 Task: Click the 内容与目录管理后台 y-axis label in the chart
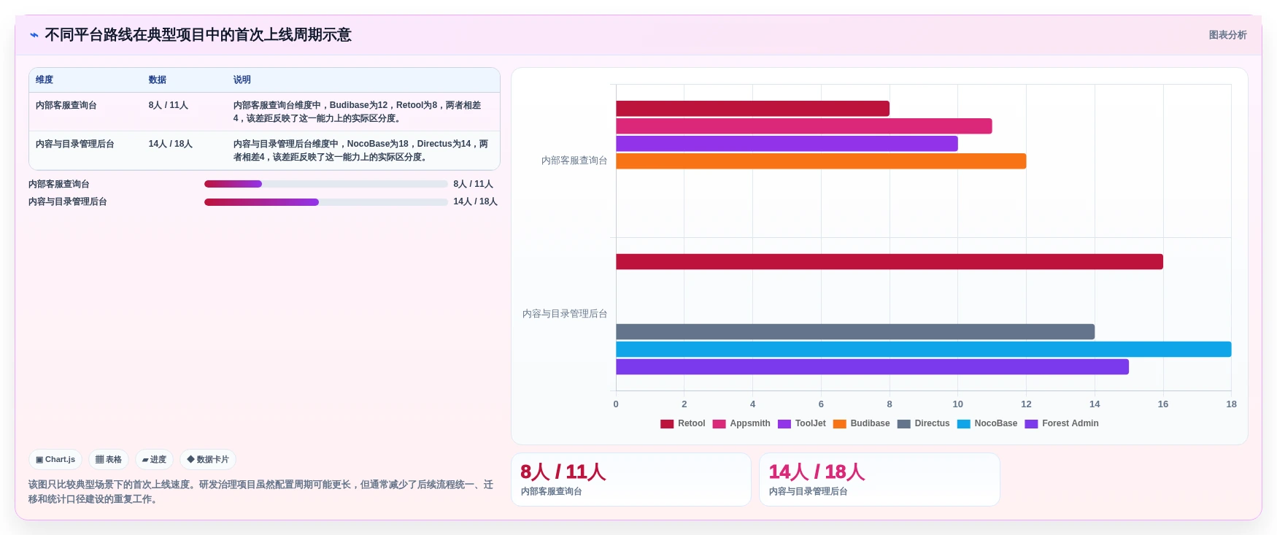565,314
